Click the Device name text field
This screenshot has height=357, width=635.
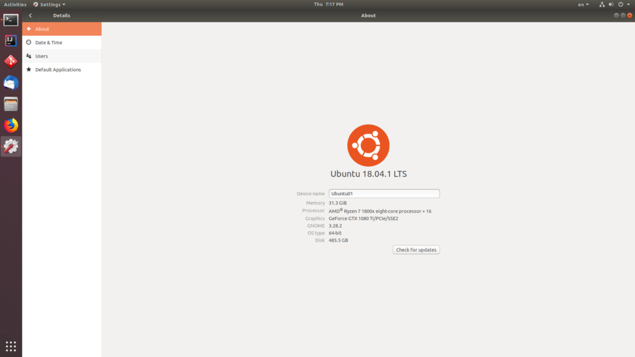(x=384, y=193)
